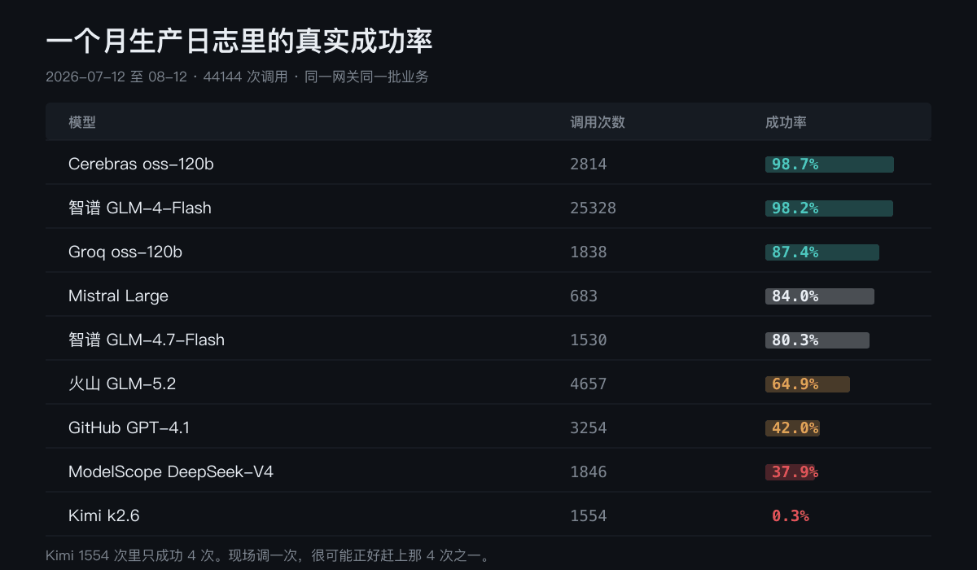Select the Cerebras oss-120b row name
This screenshot has width=977, height=570.
tap(141, 164)
